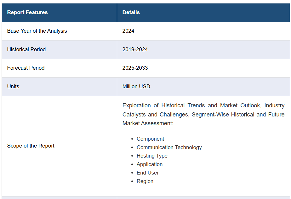Image resolution: width=291 pixels, height=199 pixels.
Task: Select the Historical Period label
Action: (26, 49)
